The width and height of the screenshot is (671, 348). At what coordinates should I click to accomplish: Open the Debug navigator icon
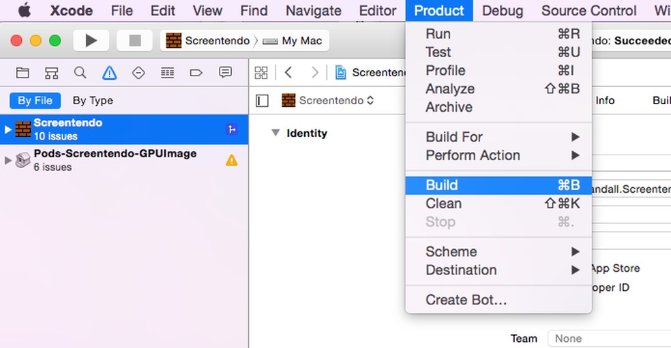pyautogui.click(x=167, y=73)
